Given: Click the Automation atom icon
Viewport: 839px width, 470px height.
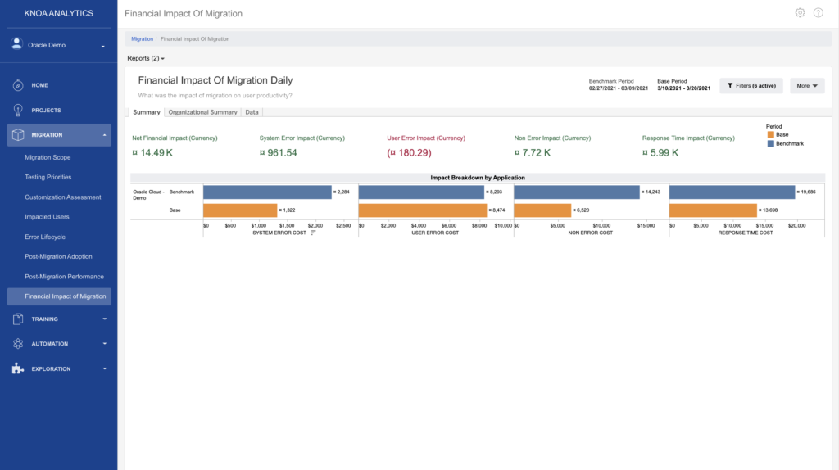Looking at the screenshot, I should [18, 344].
